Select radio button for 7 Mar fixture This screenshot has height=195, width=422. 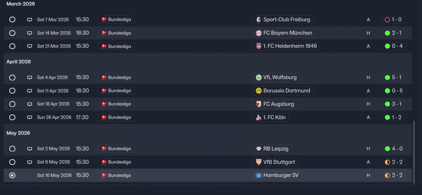pyautogui.click(x=12, y=20)
